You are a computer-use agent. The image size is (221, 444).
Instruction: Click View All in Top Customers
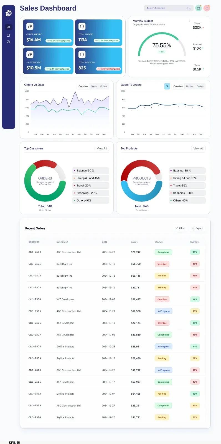tap(102, 148)
